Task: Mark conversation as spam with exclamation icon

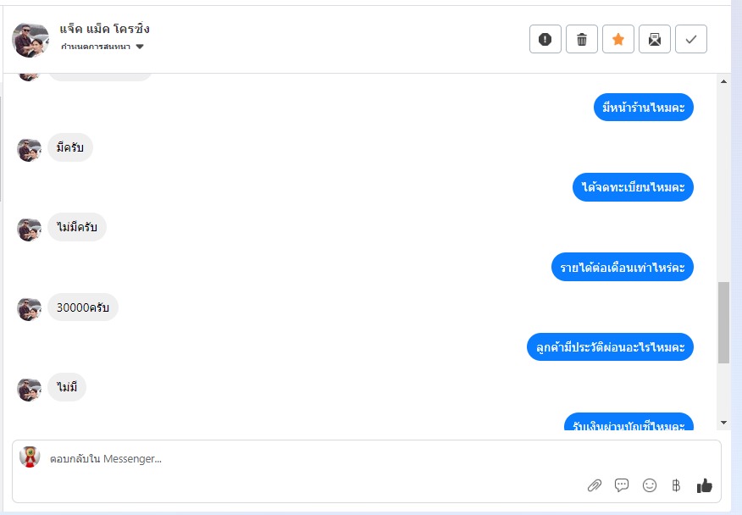Action: click(545, 39)
